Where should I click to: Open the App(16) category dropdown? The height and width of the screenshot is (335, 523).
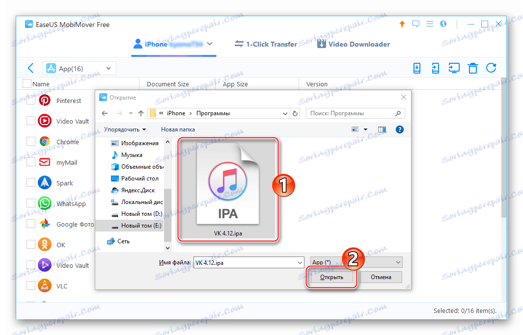tap(80, 68)
